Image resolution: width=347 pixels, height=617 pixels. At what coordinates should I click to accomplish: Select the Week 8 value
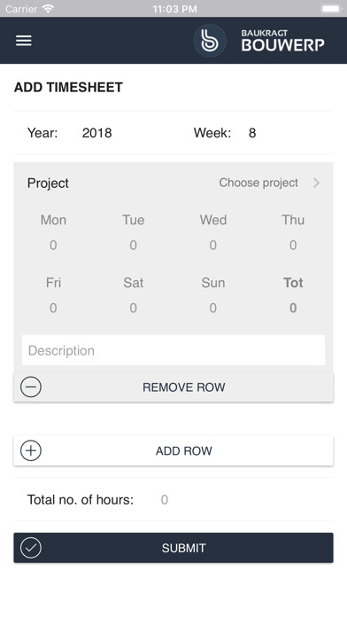[x=252, y=133]
